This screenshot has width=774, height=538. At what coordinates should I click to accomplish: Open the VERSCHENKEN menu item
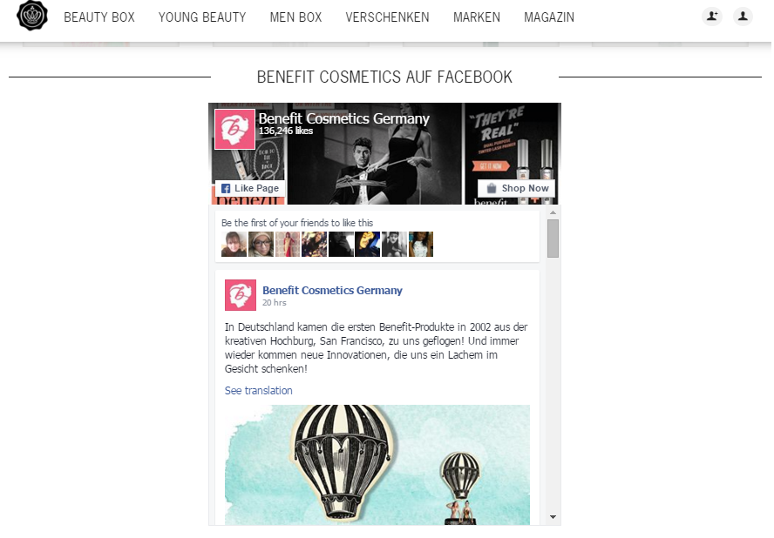(388, 17)
